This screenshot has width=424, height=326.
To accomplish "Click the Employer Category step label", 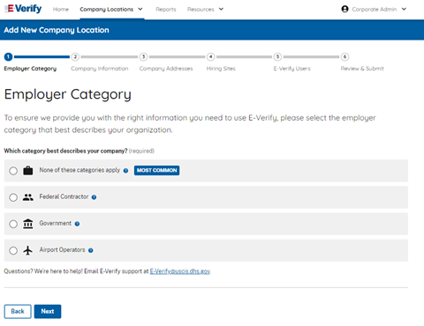I will pyautogui.click(x=30, y=69).
